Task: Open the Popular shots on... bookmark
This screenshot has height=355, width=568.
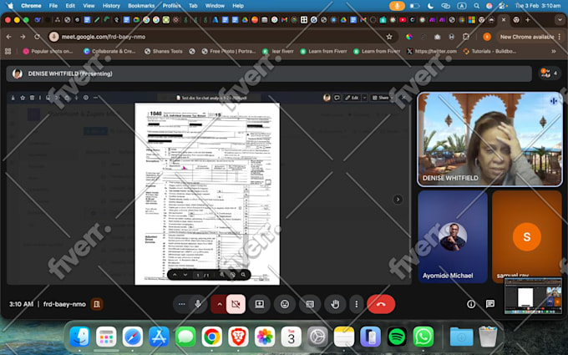Action: click(48, 51)
